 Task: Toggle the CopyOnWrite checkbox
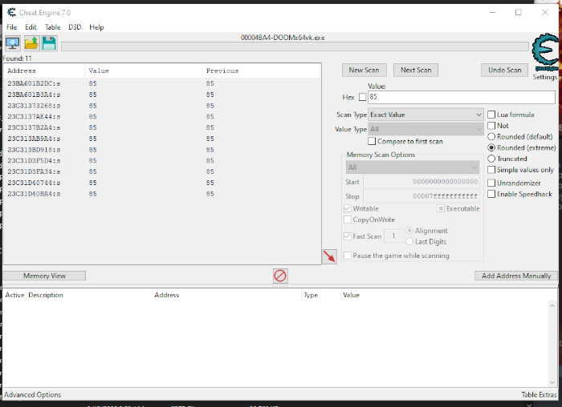(x=348, y=220)
